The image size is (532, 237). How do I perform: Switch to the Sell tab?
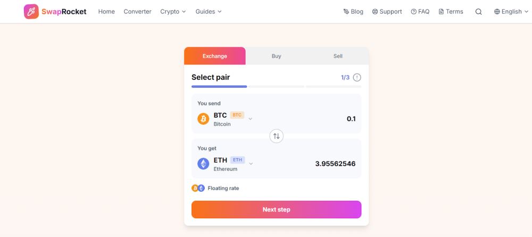(338, 56)
